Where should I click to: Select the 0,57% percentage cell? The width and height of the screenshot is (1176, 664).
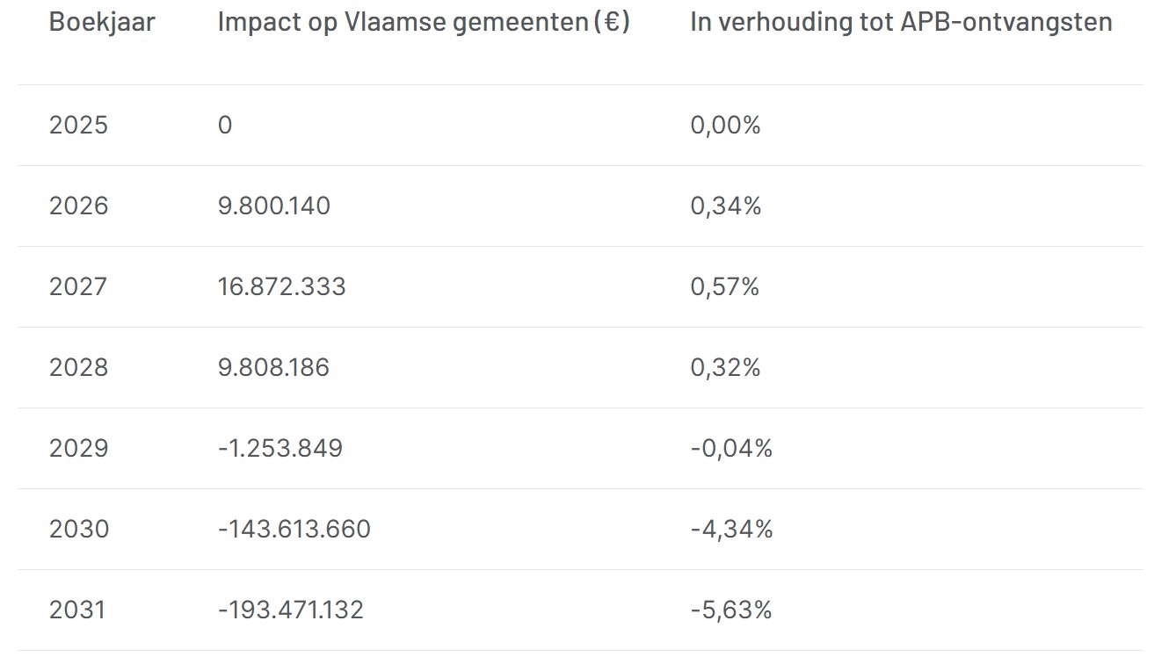pos(724,287)
